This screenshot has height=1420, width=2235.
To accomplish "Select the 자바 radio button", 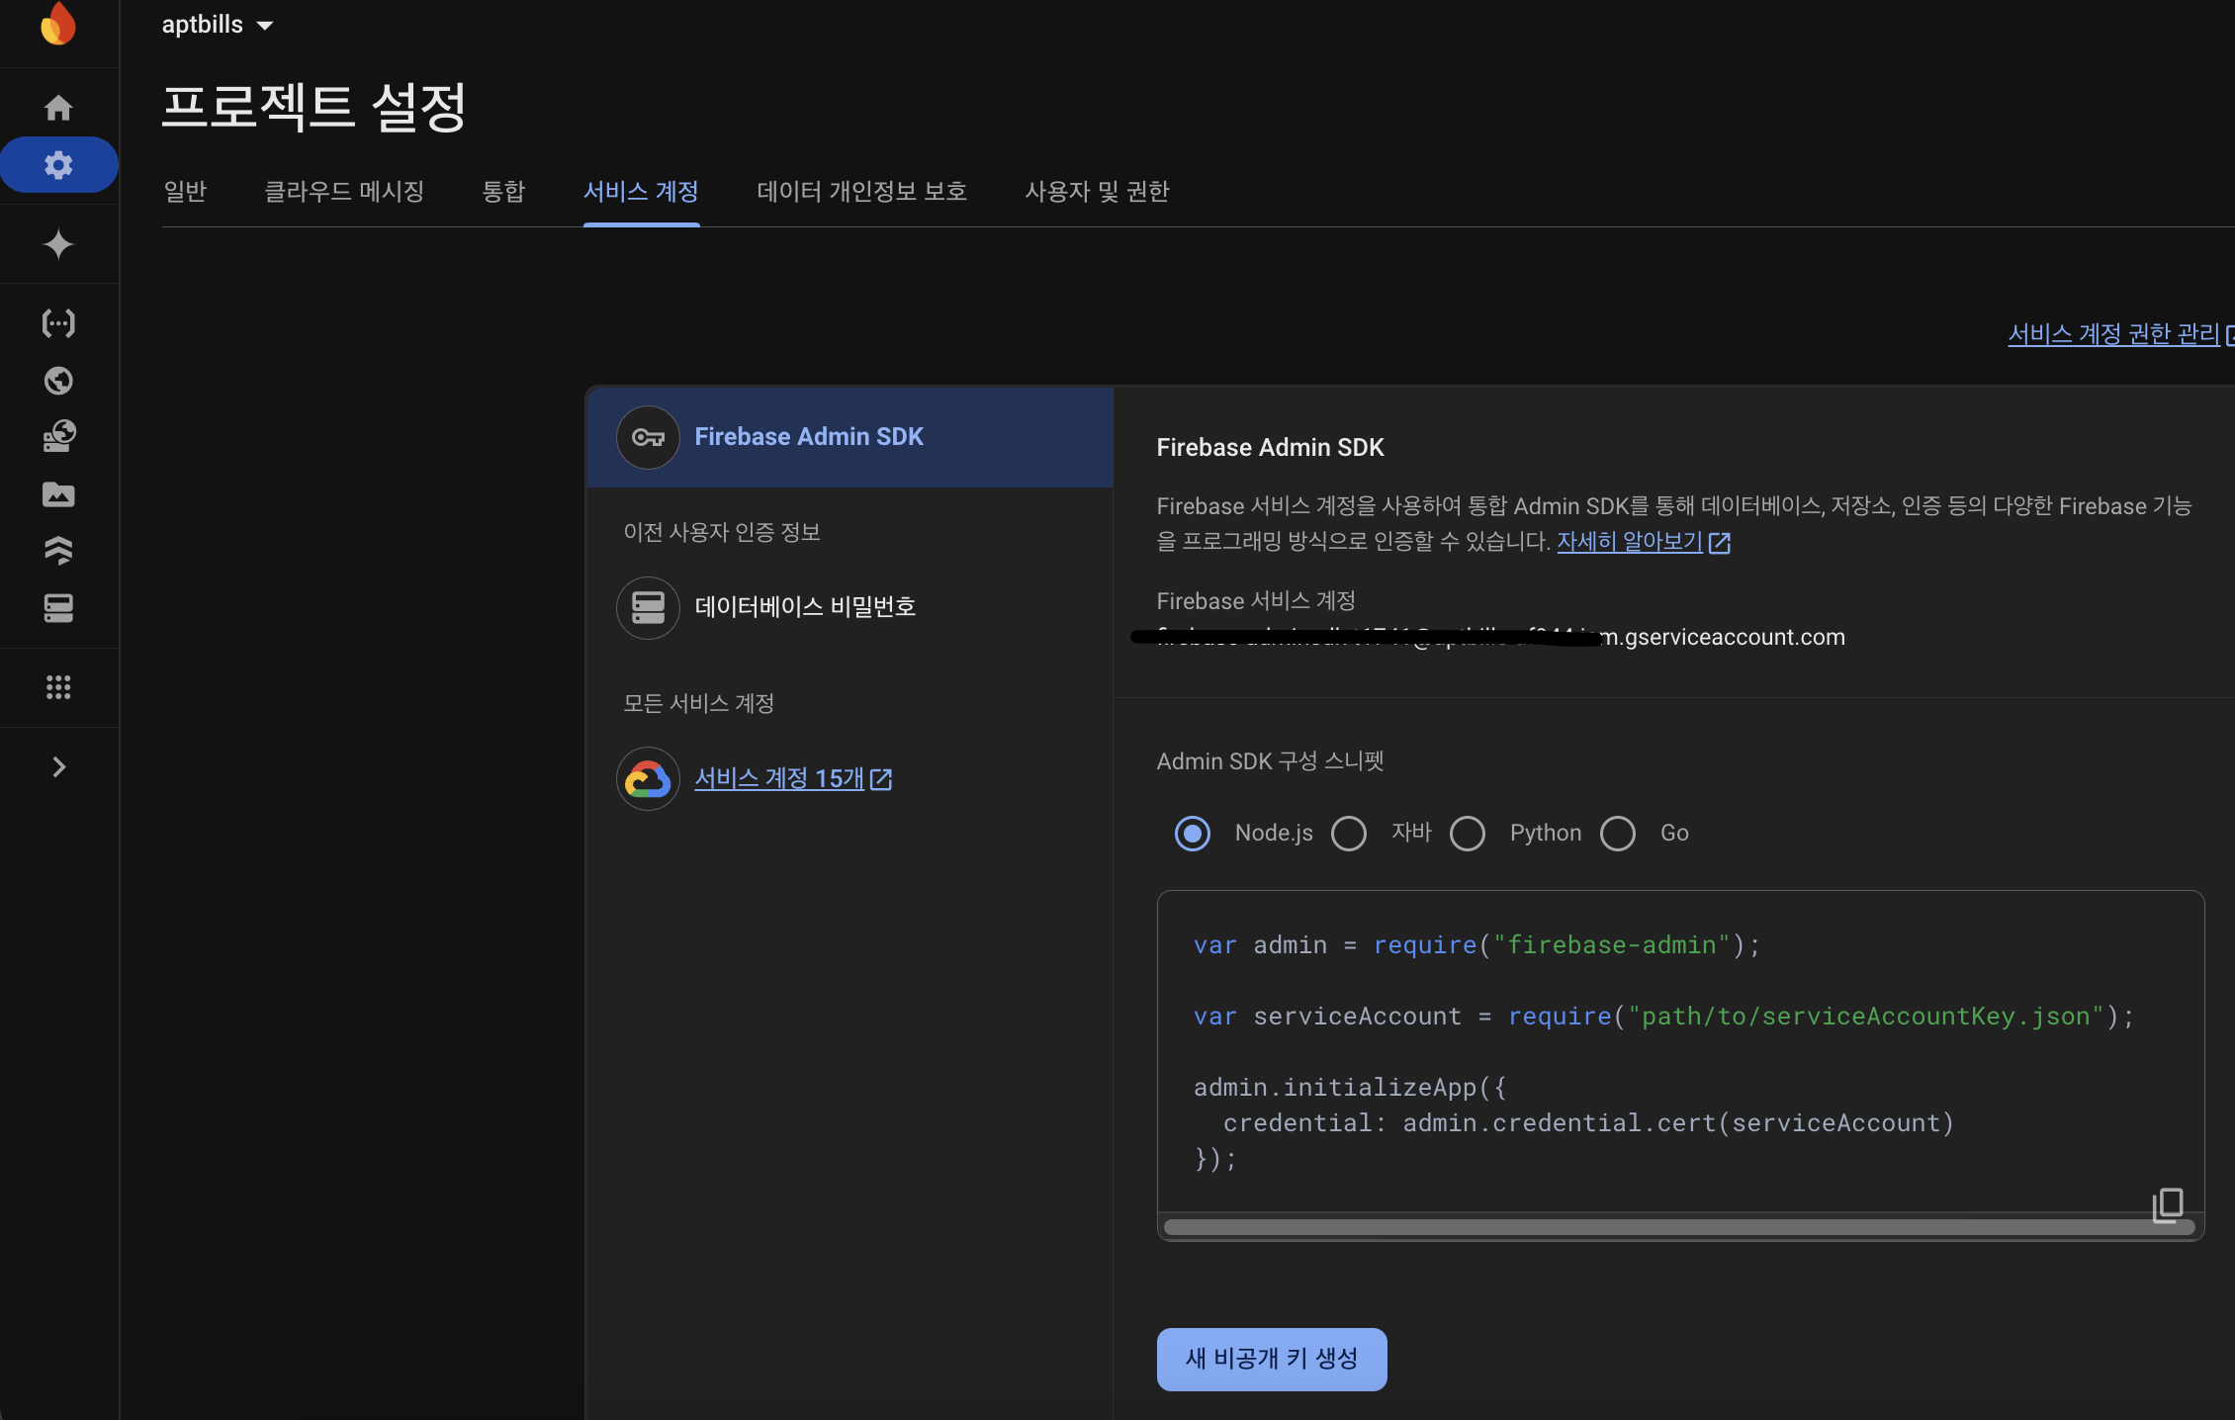I will tap(1349, 834).
